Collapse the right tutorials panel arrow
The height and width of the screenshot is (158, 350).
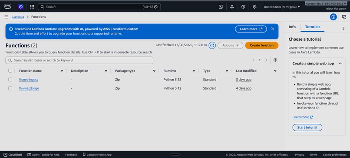coord(343,29)
